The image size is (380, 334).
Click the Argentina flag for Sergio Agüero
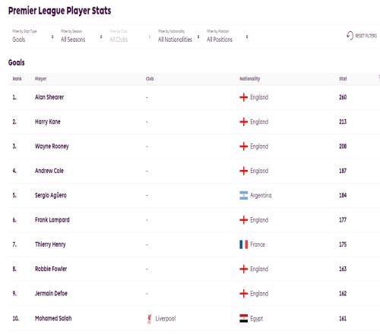coord(244,195)
